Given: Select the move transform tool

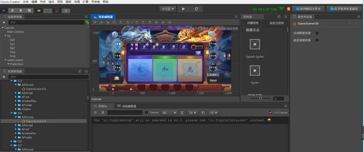Looking at the screenshot, I should tap(4, 10).
